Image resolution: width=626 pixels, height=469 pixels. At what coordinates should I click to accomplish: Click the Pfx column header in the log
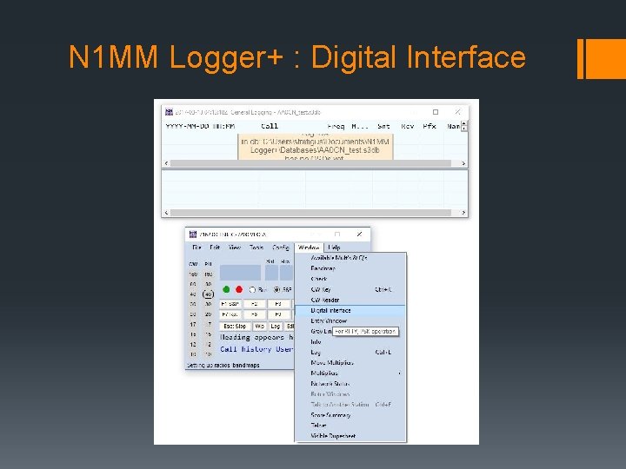click(430, 126)
